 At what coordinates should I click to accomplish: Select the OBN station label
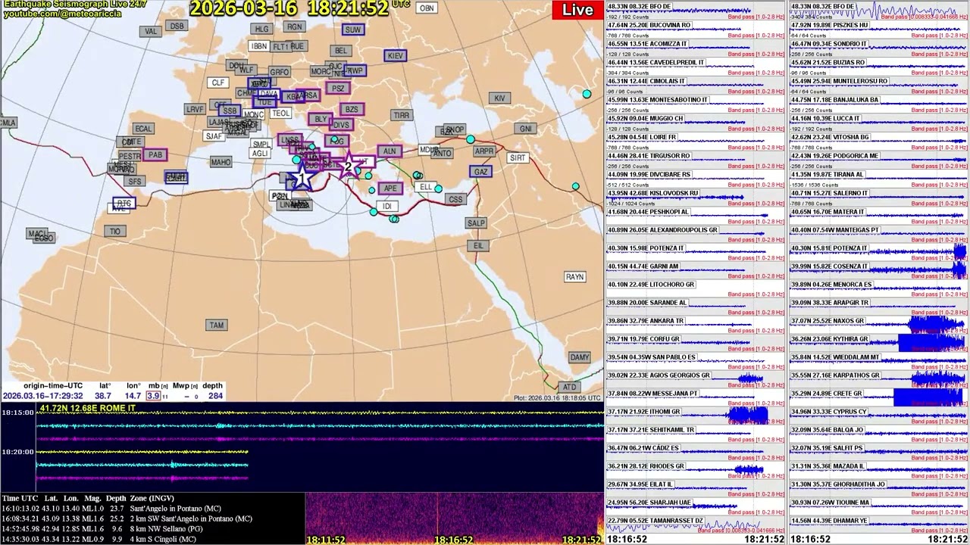tap(427, 8)
